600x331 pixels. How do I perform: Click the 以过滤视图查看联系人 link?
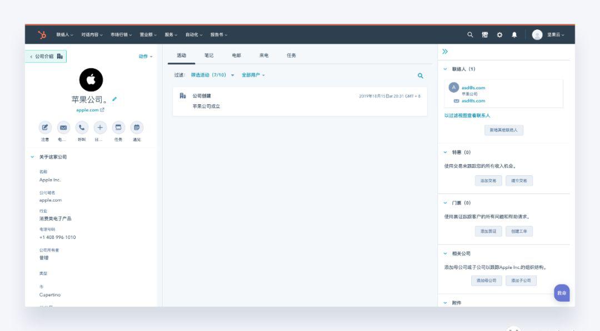pyautogui.click(x=467, y=116)
